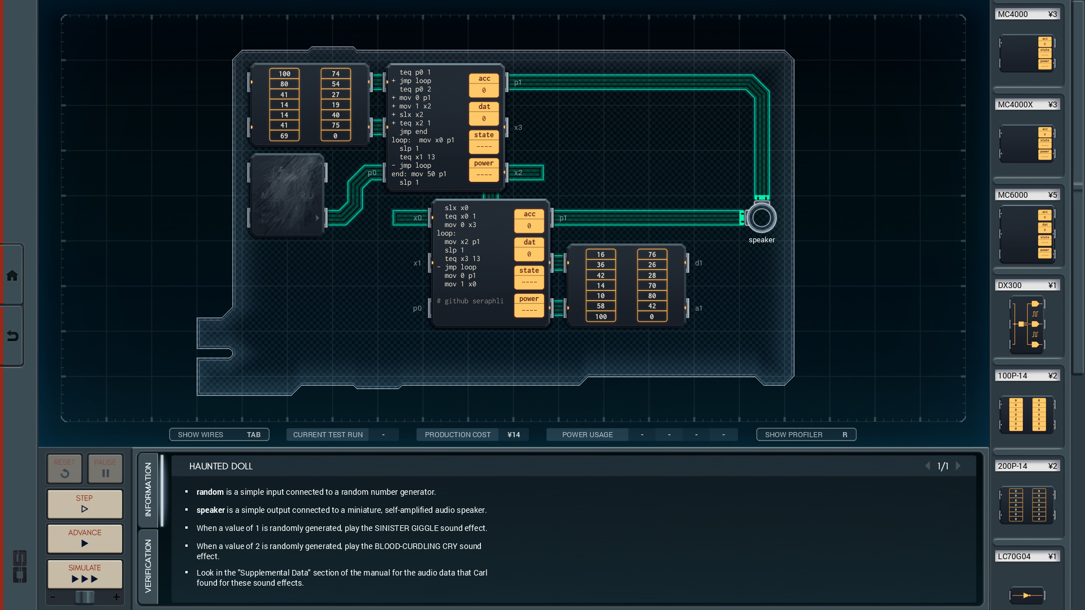Select the 200P-14 memory part

click(1027, 505)
